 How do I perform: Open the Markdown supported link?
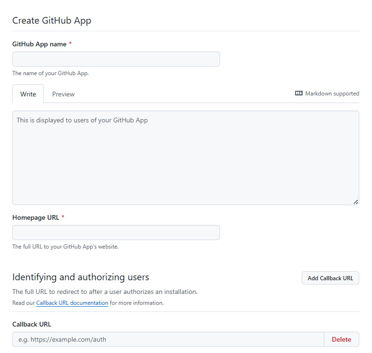pyautogui.click(x=332, y=94)
